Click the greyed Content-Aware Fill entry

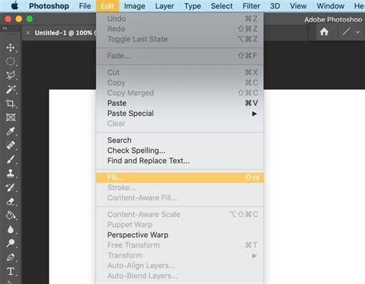[179, 198]
